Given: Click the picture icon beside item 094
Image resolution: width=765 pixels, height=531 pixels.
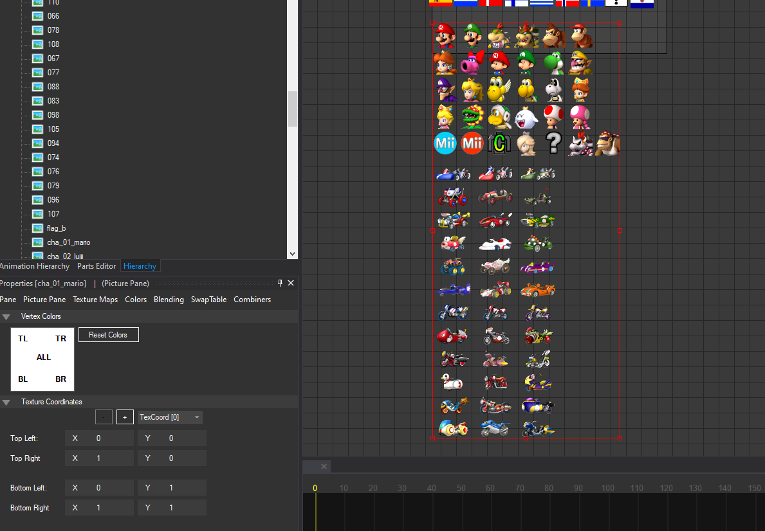Looking at the screenshot, I should point(37,143).
